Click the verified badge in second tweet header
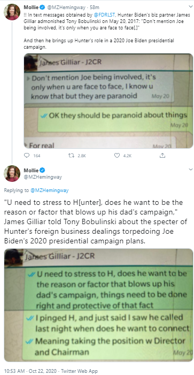The image size is (194, 375). pos(42,170)
